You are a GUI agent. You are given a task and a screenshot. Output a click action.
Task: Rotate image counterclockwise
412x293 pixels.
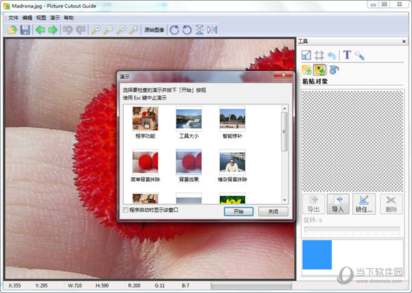coord(187,30)
